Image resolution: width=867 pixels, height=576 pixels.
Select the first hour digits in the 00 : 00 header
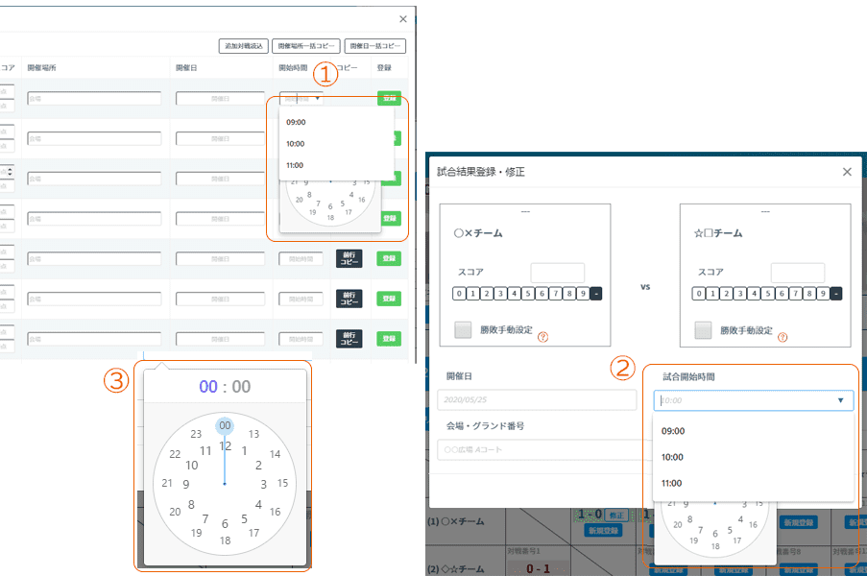point(208,386)
